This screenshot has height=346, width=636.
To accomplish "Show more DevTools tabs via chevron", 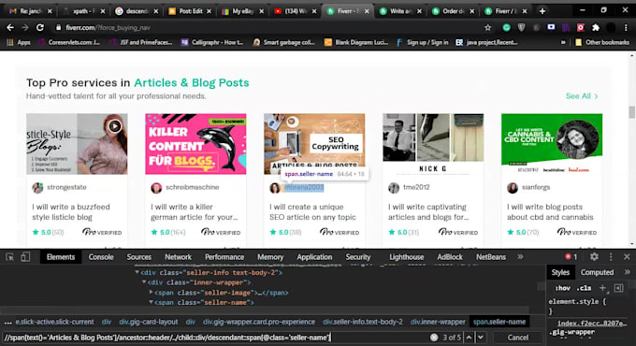I will (520, 257).
